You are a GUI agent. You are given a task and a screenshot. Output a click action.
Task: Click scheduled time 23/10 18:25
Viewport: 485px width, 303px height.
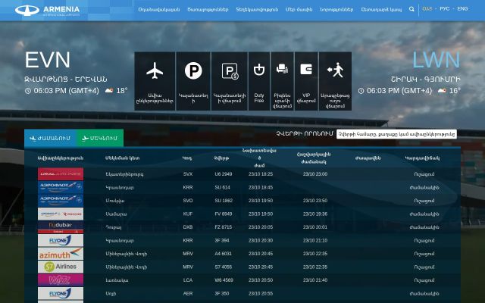click(x=261, y=174)
